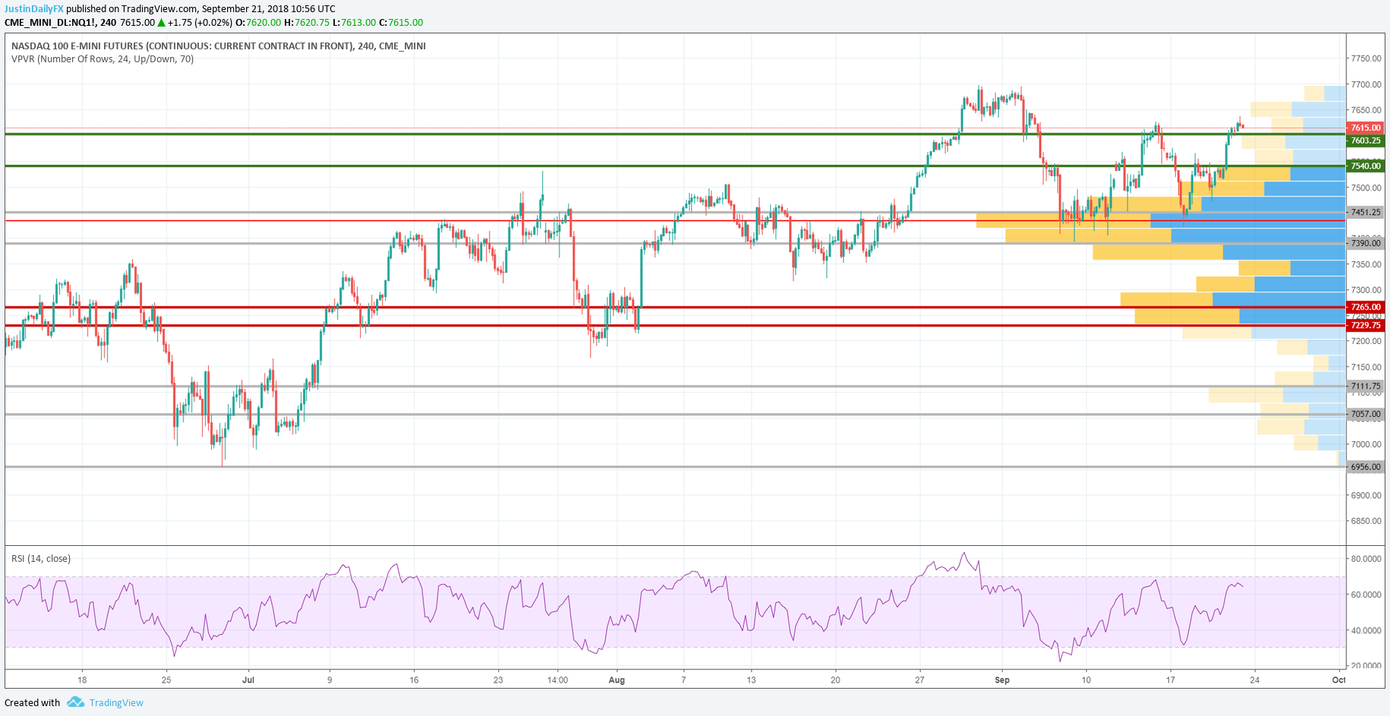Viewport: 1390px width, 716px height.
Task: Click the 6850.00 price scale value
Action: pos(1366,521)
